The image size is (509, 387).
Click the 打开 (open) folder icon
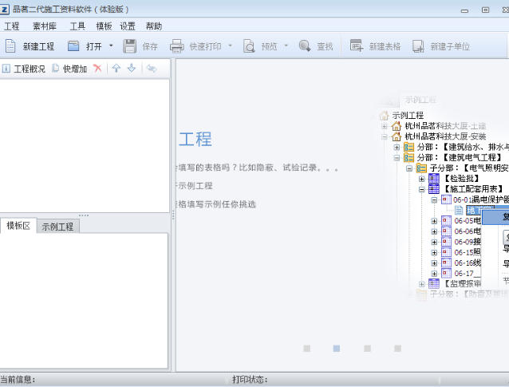pos(73,46)
